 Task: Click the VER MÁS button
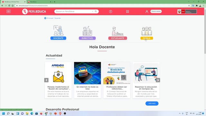coord(152,103)
